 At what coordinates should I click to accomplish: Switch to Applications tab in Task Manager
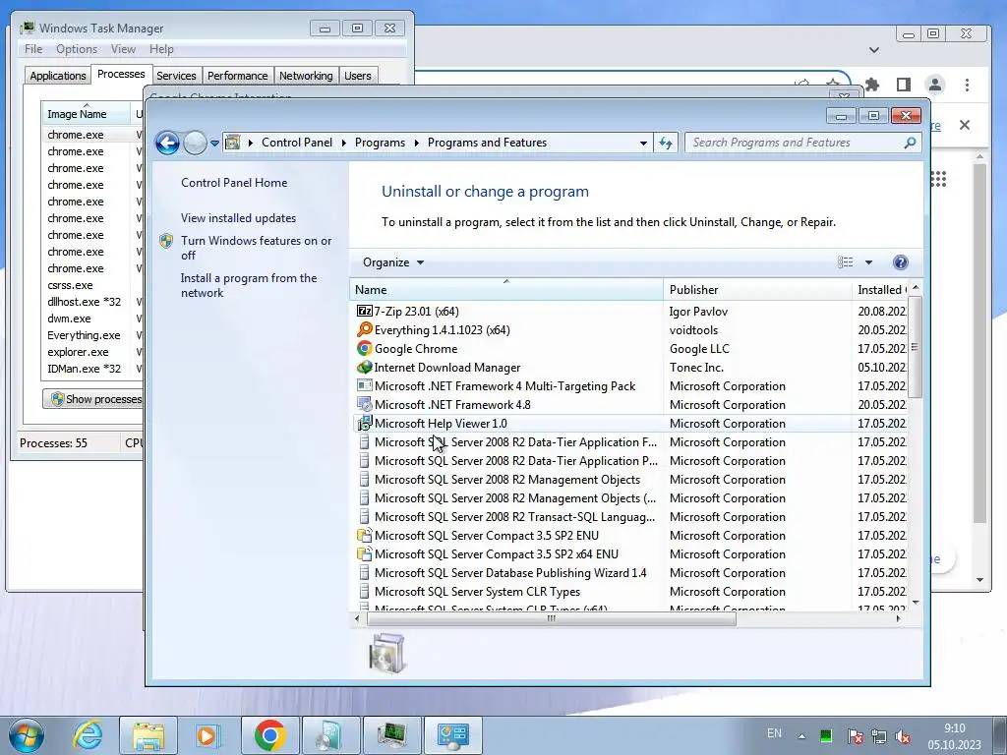point(58,76)
